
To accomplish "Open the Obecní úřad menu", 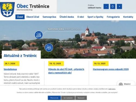I will tap(33, 17).
